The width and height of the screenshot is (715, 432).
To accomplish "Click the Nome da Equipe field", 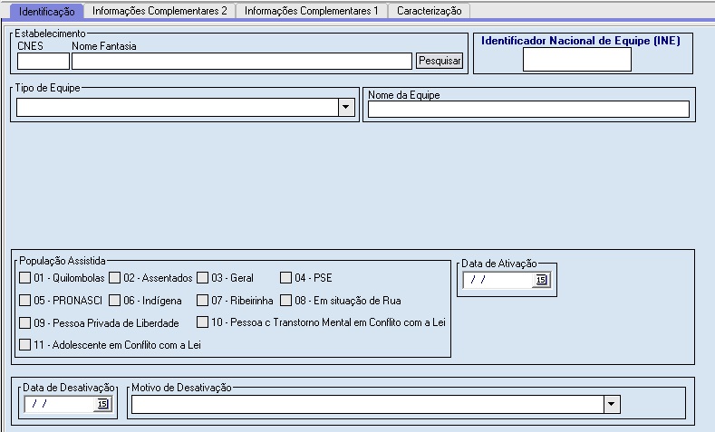I will [528, 110].
